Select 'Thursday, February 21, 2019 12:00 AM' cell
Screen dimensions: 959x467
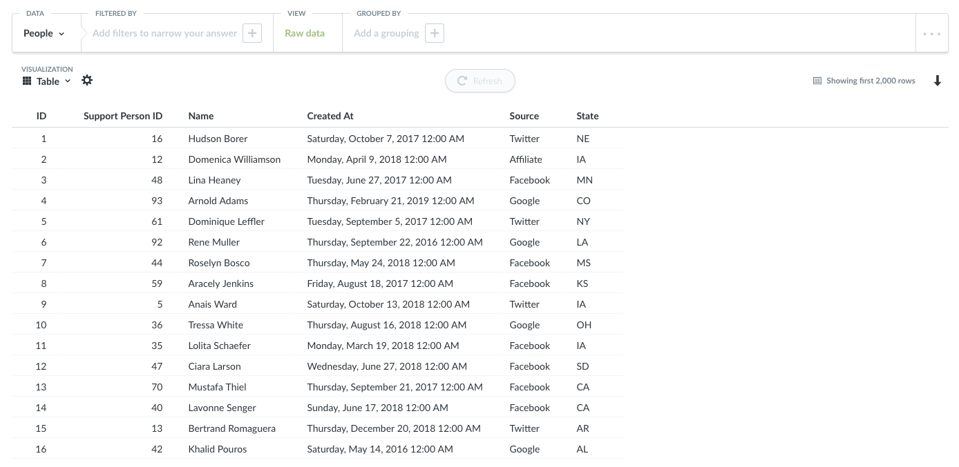[x=390, y=201]
